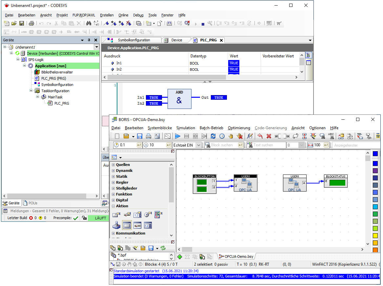This screenshot has width=383, height=286.
Task: Select Bibliotheksverwalter in device tree
Action: 57,72
